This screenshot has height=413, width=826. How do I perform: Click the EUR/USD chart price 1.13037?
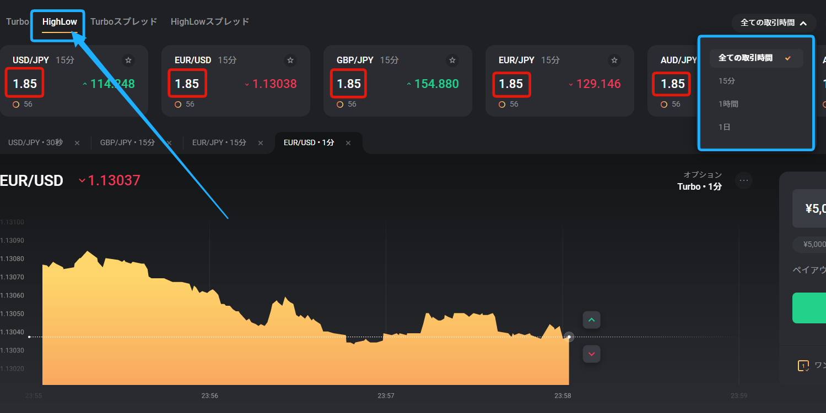115,180
